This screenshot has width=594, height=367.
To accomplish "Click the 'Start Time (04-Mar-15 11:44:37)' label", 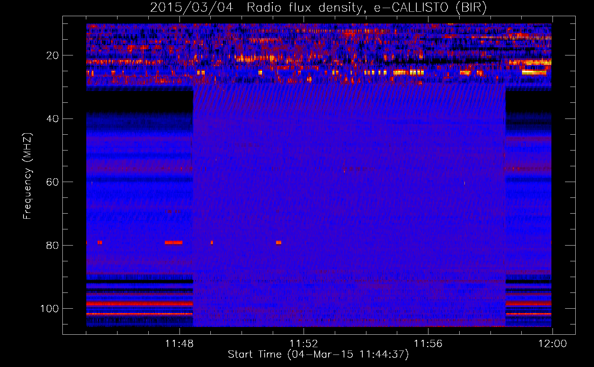I will [x=318, y=355].
